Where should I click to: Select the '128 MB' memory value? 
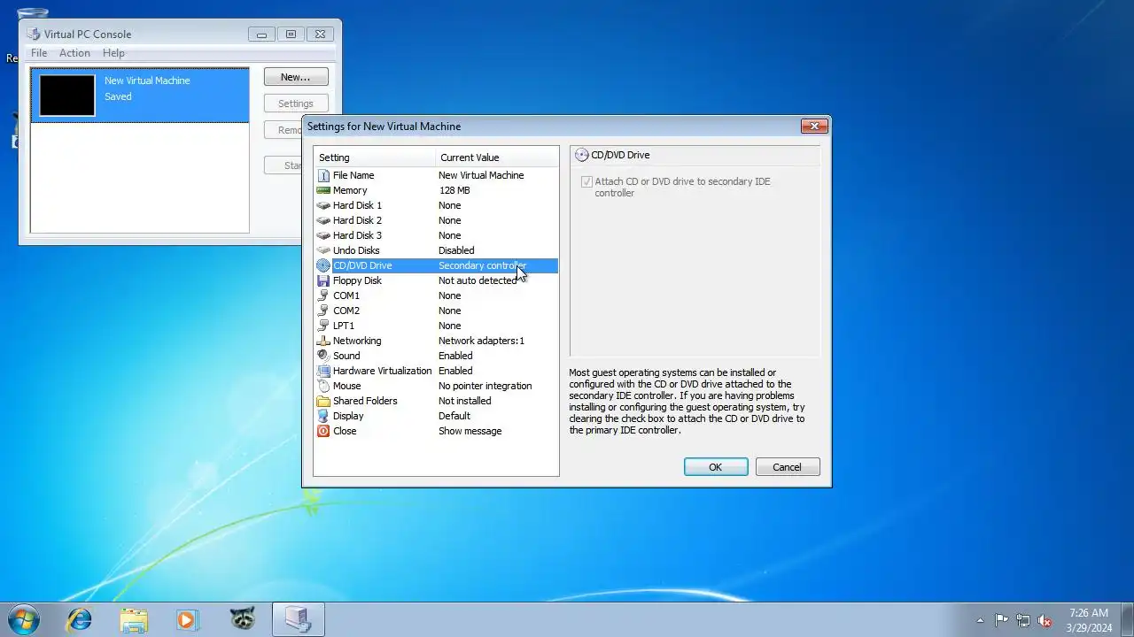pos(454,190)
